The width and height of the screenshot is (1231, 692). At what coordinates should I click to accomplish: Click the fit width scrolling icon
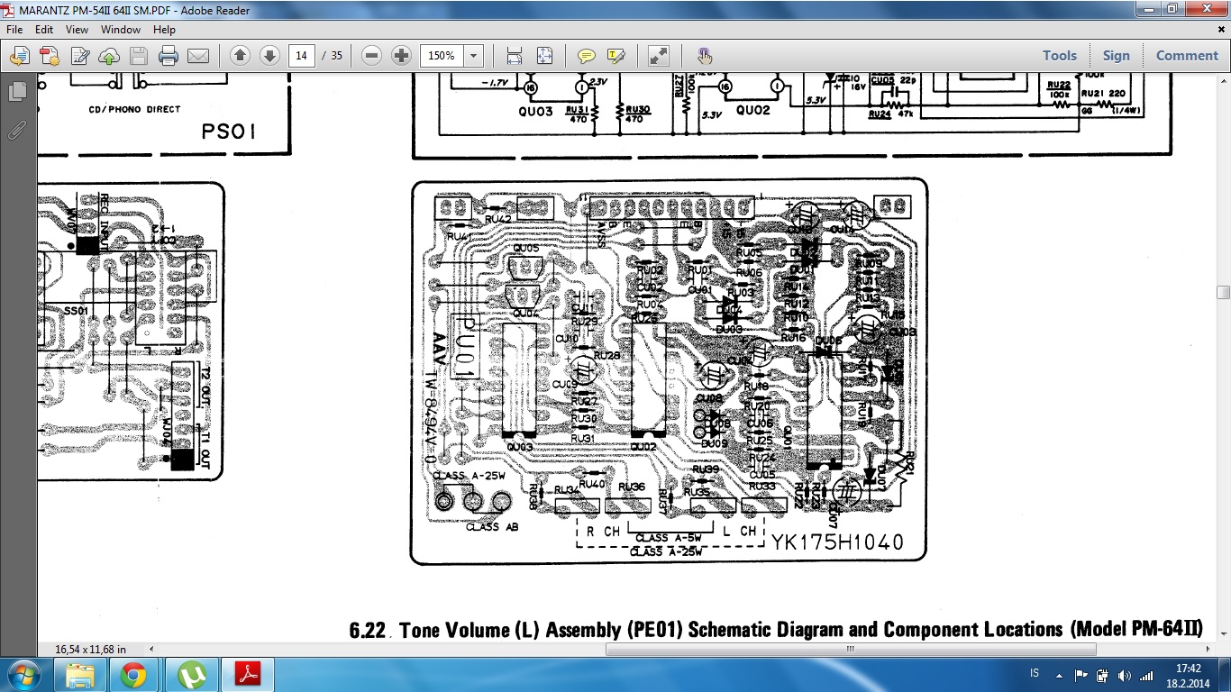tap(515, 56)
